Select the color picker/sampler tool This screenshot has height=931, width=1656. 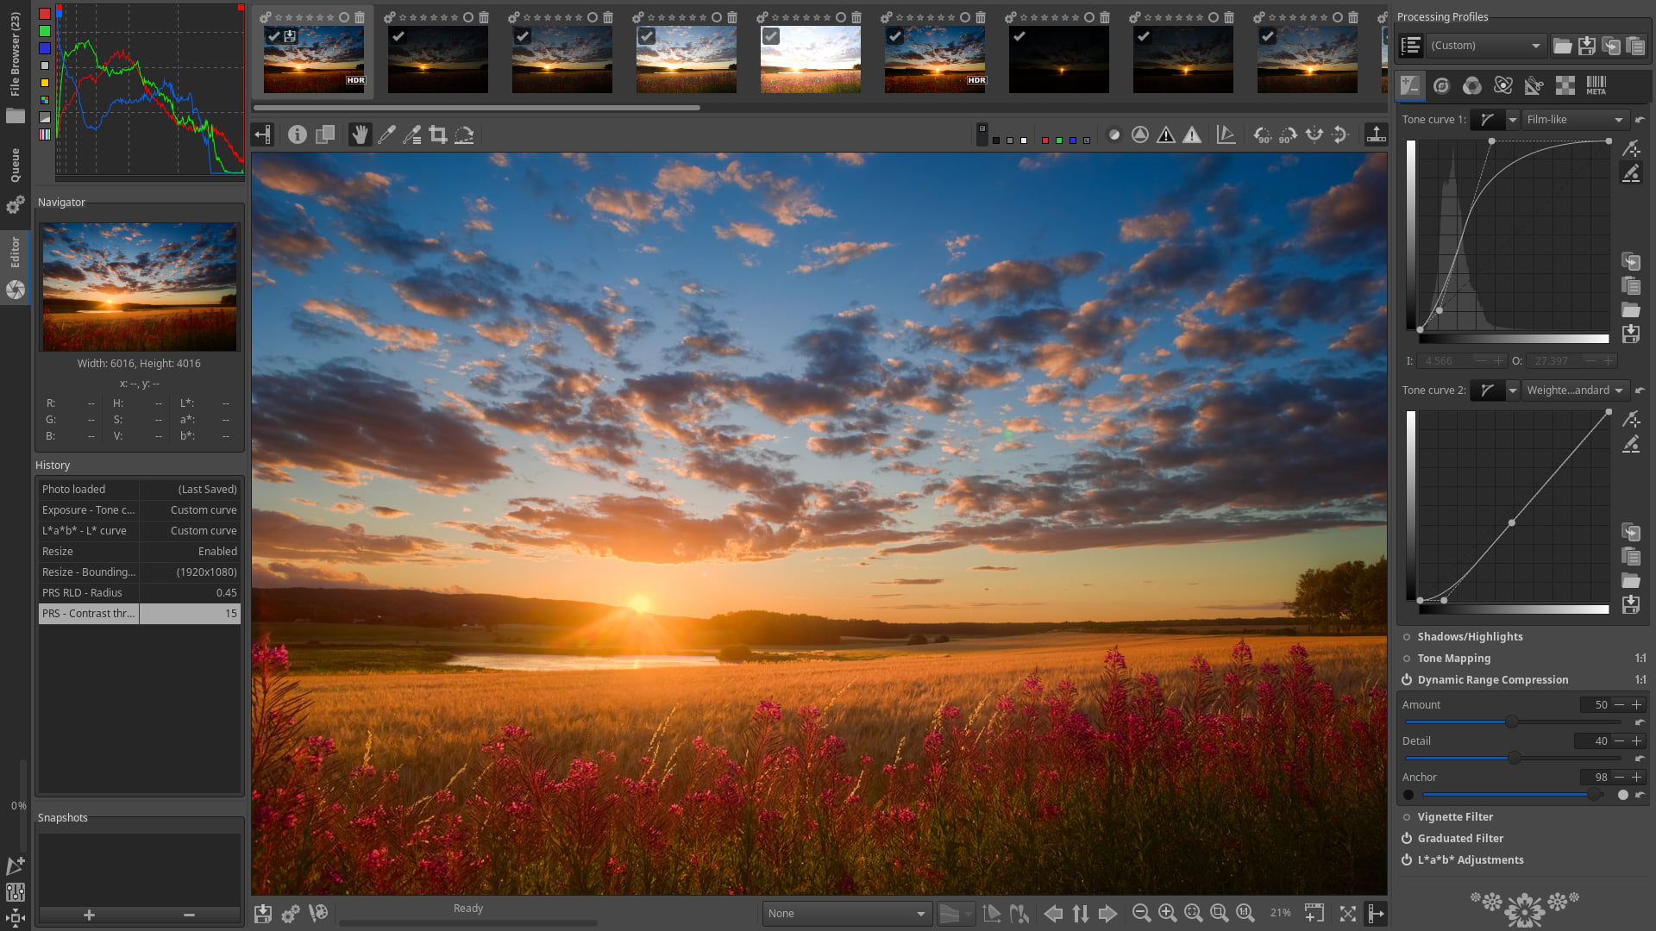386,135
